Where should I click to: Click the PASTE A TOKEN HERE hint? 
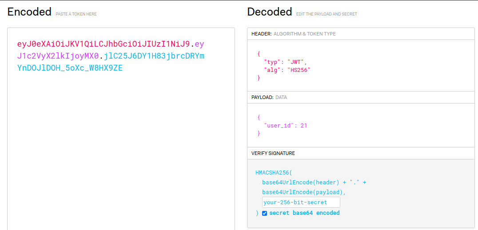(x=76, y=14)
